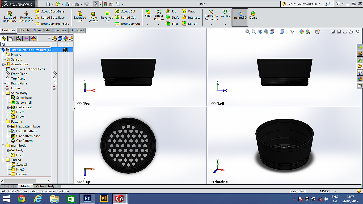Toggle visibility of the Front Plane
Viewport: 363px width, 204px height.
pos(54,74)
